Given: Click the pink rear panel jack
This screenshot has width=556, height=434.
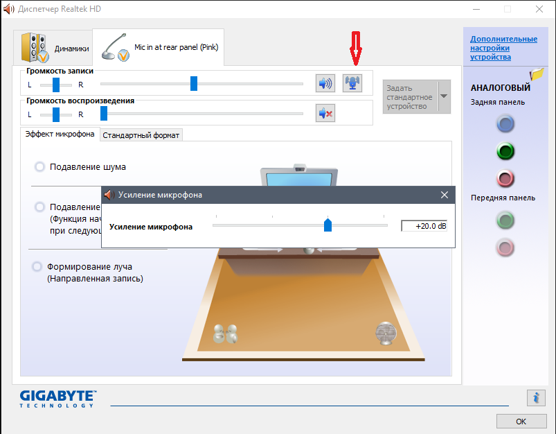Looking at the screenshot, I should coord(505,178).
